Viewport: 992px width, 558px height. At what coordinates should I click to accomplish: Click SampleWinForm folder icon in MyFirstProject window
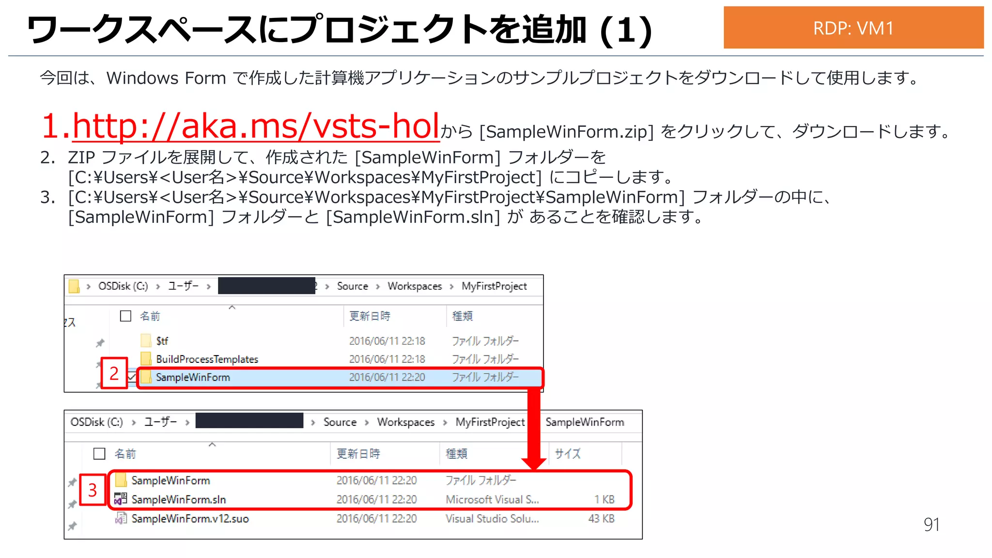click(x=146, y=377)
